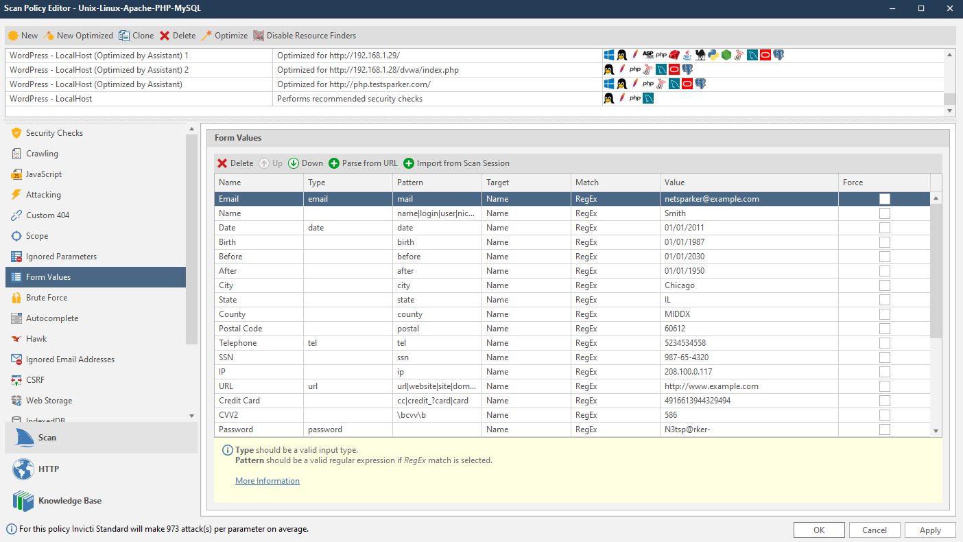The image size is (963, 542).
Task: Open the Scan category tab
Action: 102,438
